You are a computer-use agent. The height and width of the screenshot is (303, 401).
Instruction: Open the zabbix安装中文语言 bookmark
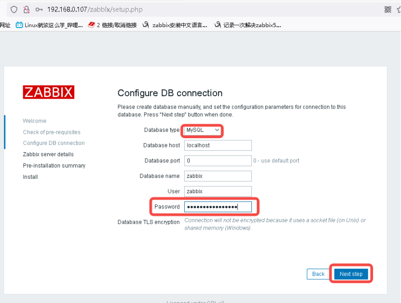coord(175,25)
